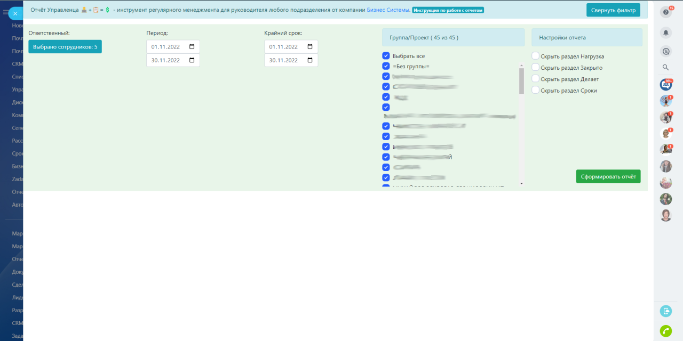Enable Скрыть раздел Нагрузка
The width and height of the screenshot is (683, 341).
[536, 56]
